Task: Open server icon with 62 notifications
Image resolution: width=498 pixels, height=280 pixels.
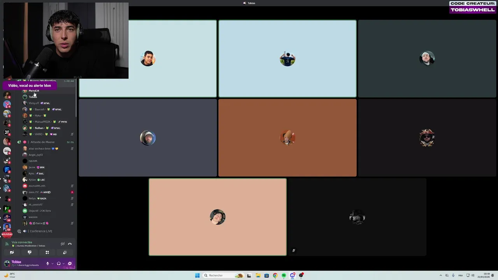Action: 7,227
